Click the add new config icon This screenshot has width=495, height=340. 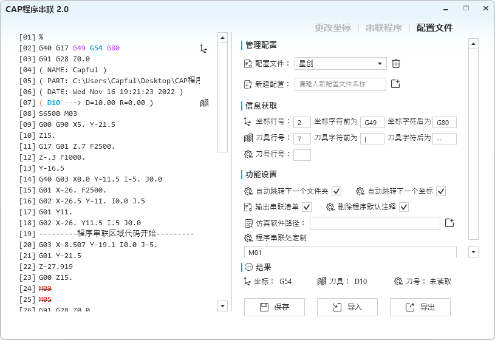coord(395,84)
